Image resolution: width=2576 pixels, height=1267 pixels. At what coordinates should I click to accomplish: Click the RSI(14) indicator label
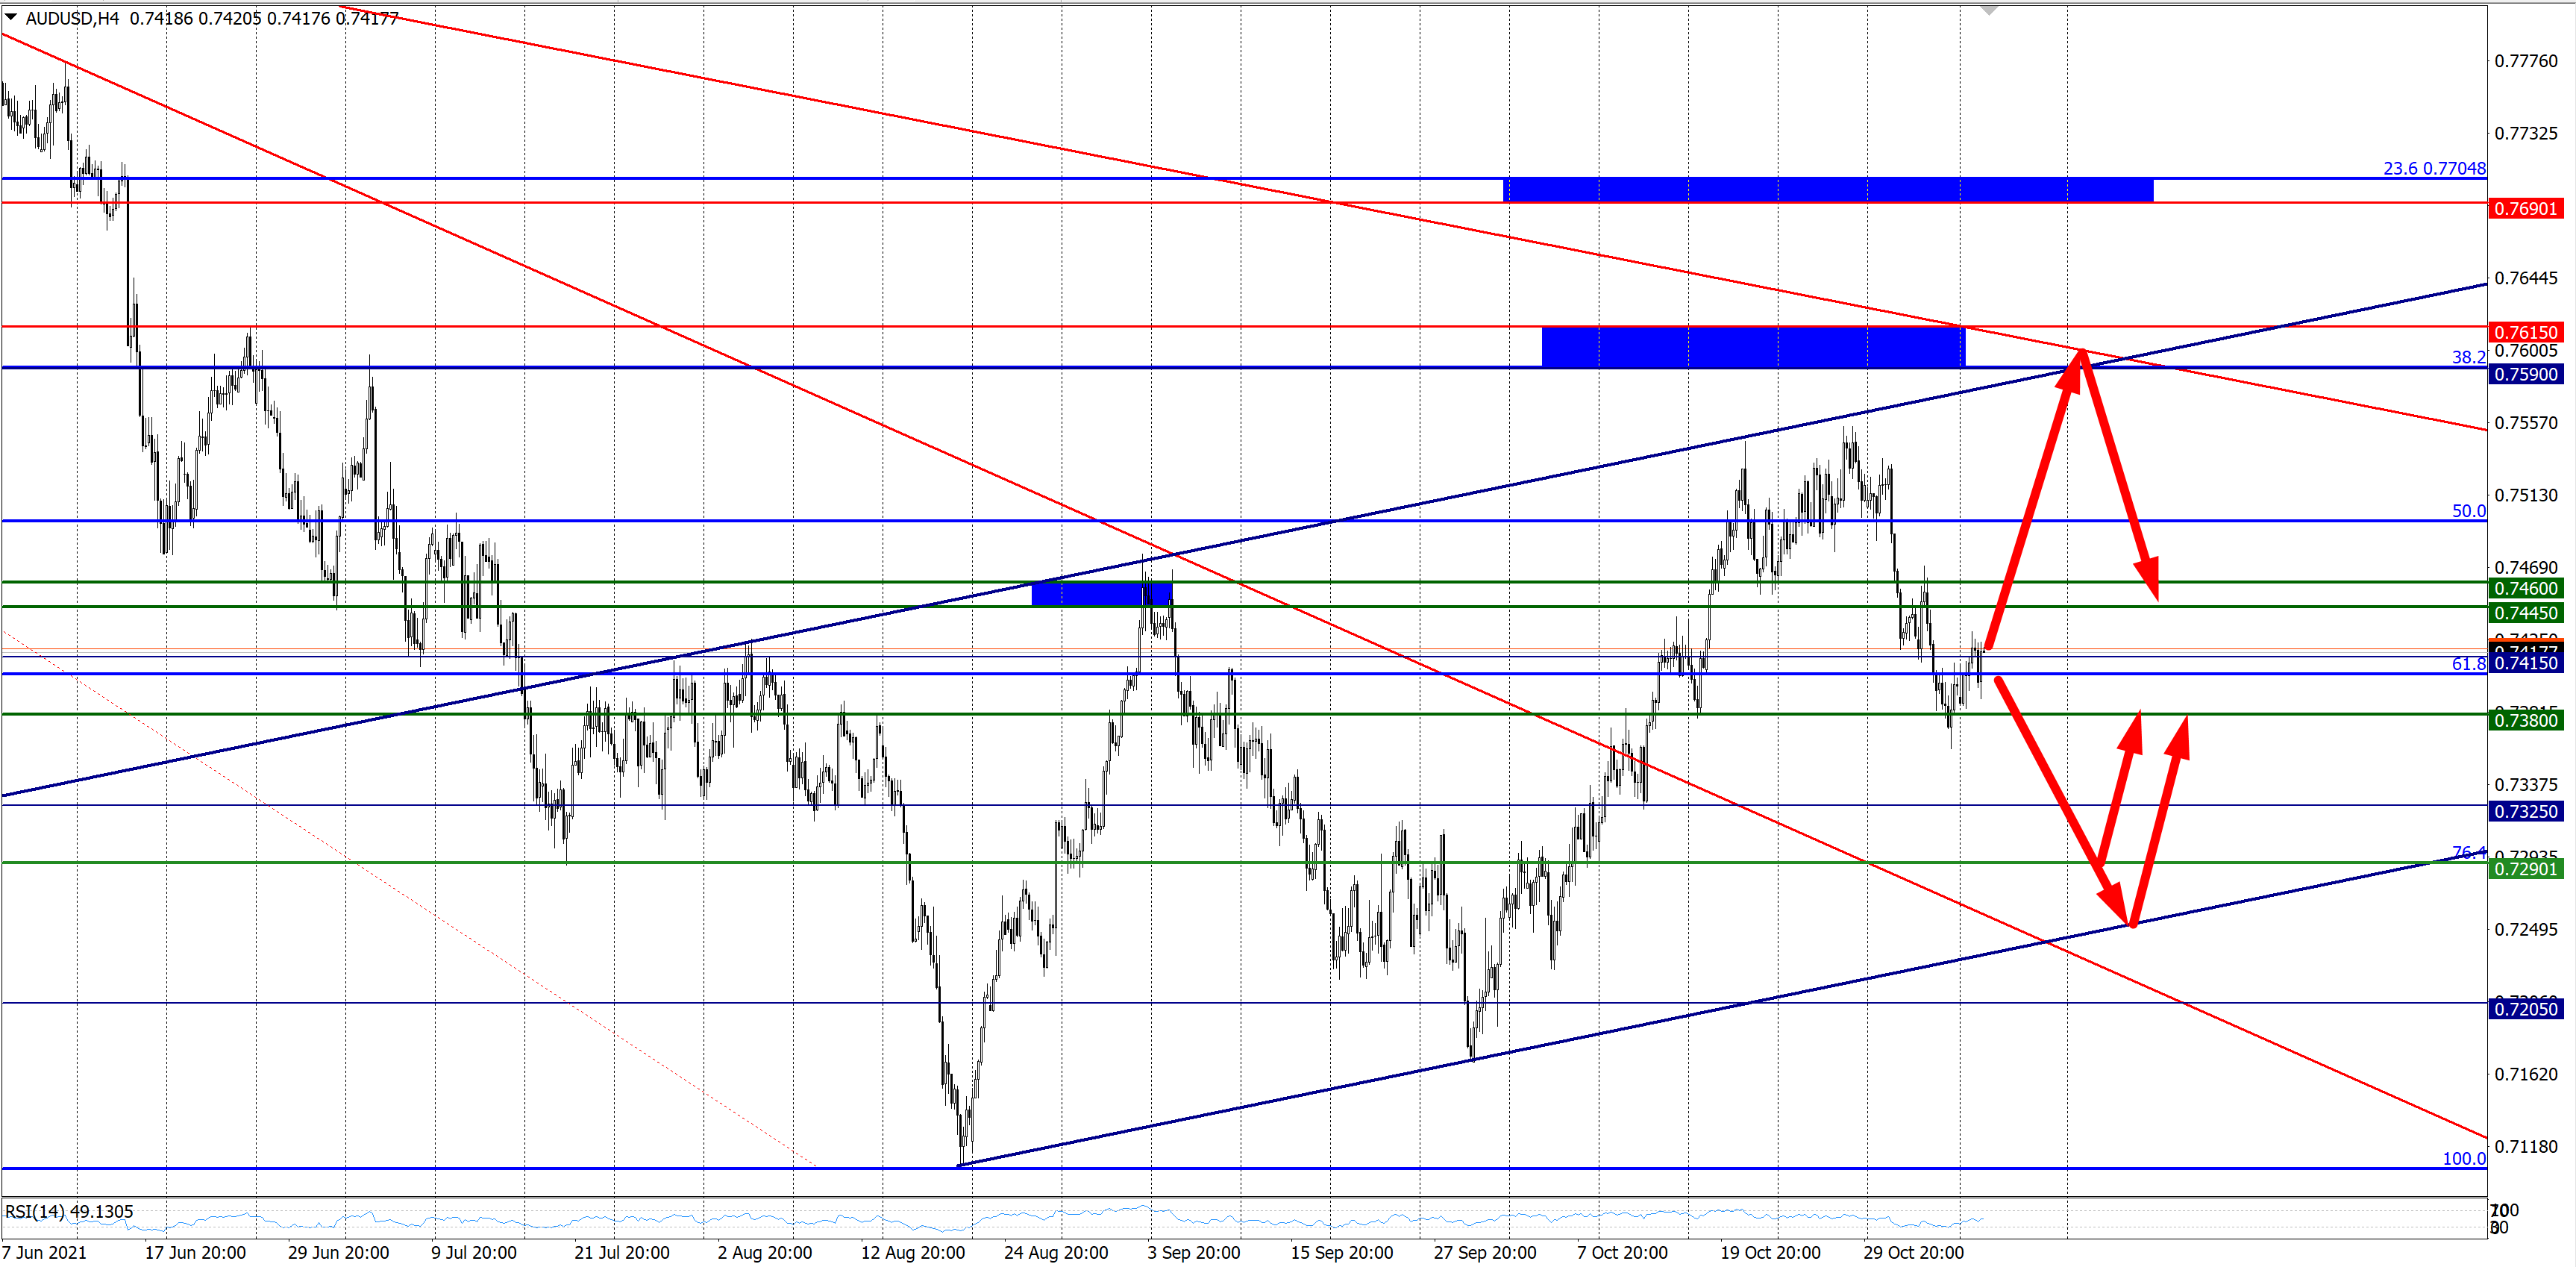tap(69, 1211)
